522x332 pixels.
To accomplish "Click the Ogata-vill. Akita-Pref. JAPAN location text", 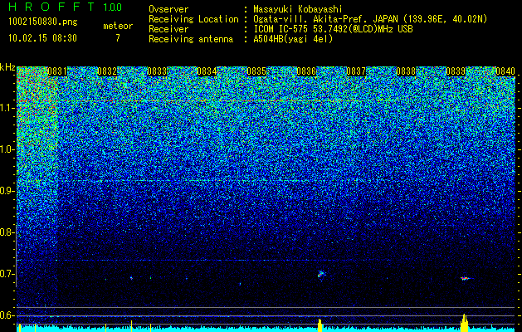I will pos(370,19).
